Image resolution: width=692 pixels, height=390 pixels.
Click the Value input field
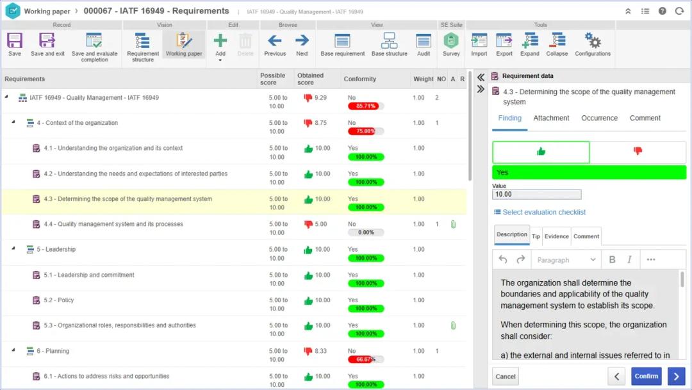pos(536,194)
